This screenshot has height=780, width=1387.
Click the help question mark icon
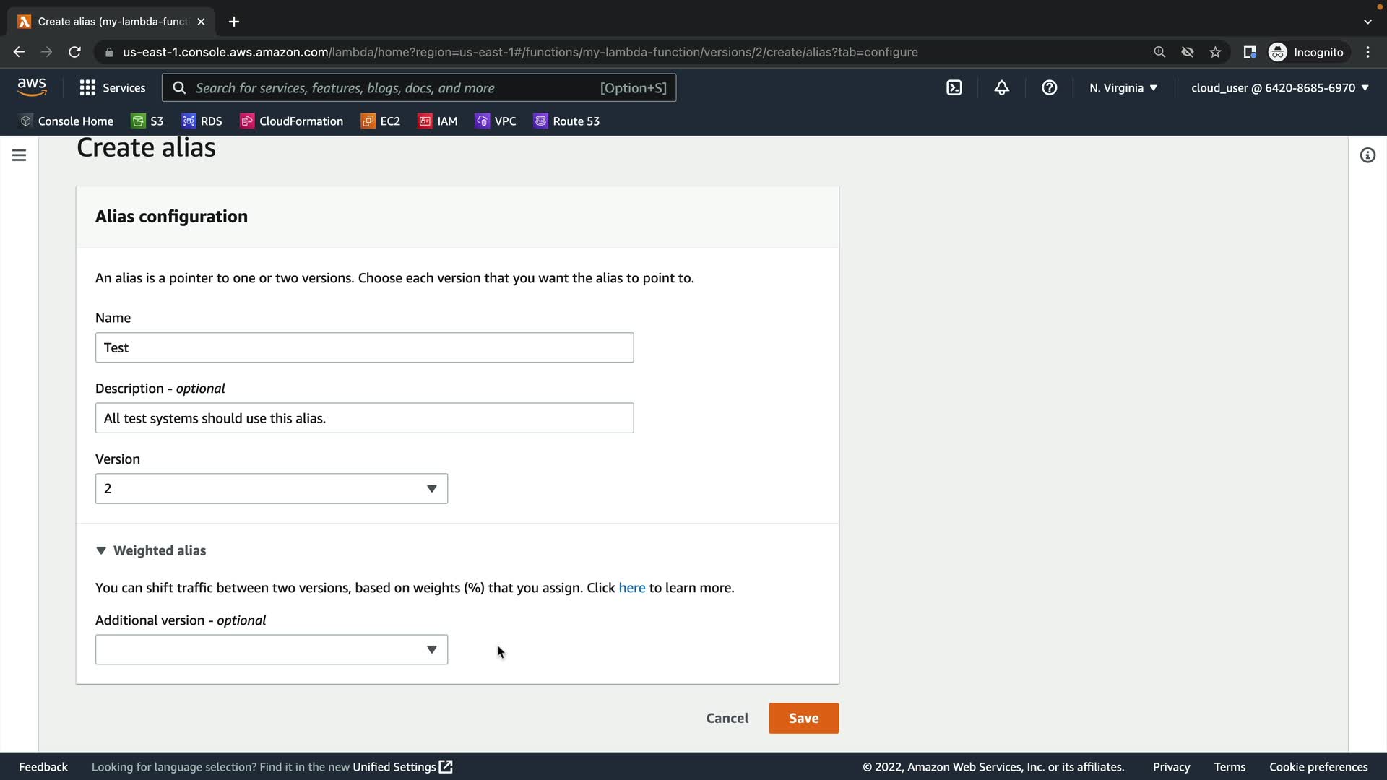(1049, 88)
